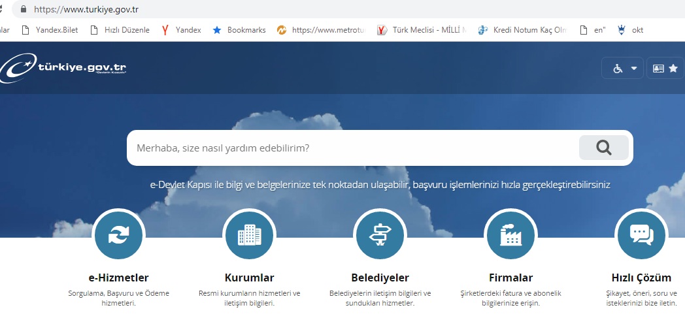Click the türkiye.gov.tr logo
The height and width of the screenshot is (318, 685).
point(64,67)
